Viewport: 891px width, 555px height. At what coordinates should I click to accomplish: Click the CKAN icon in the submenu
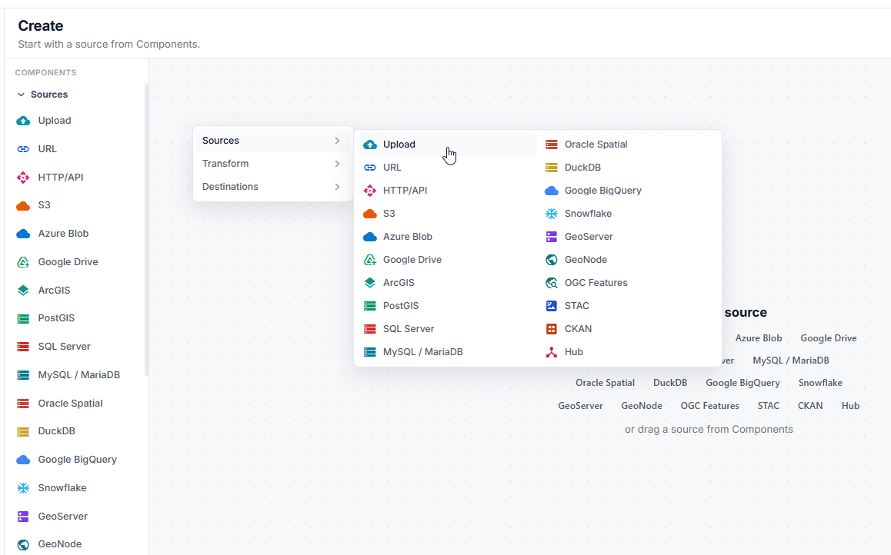[551, 329]
